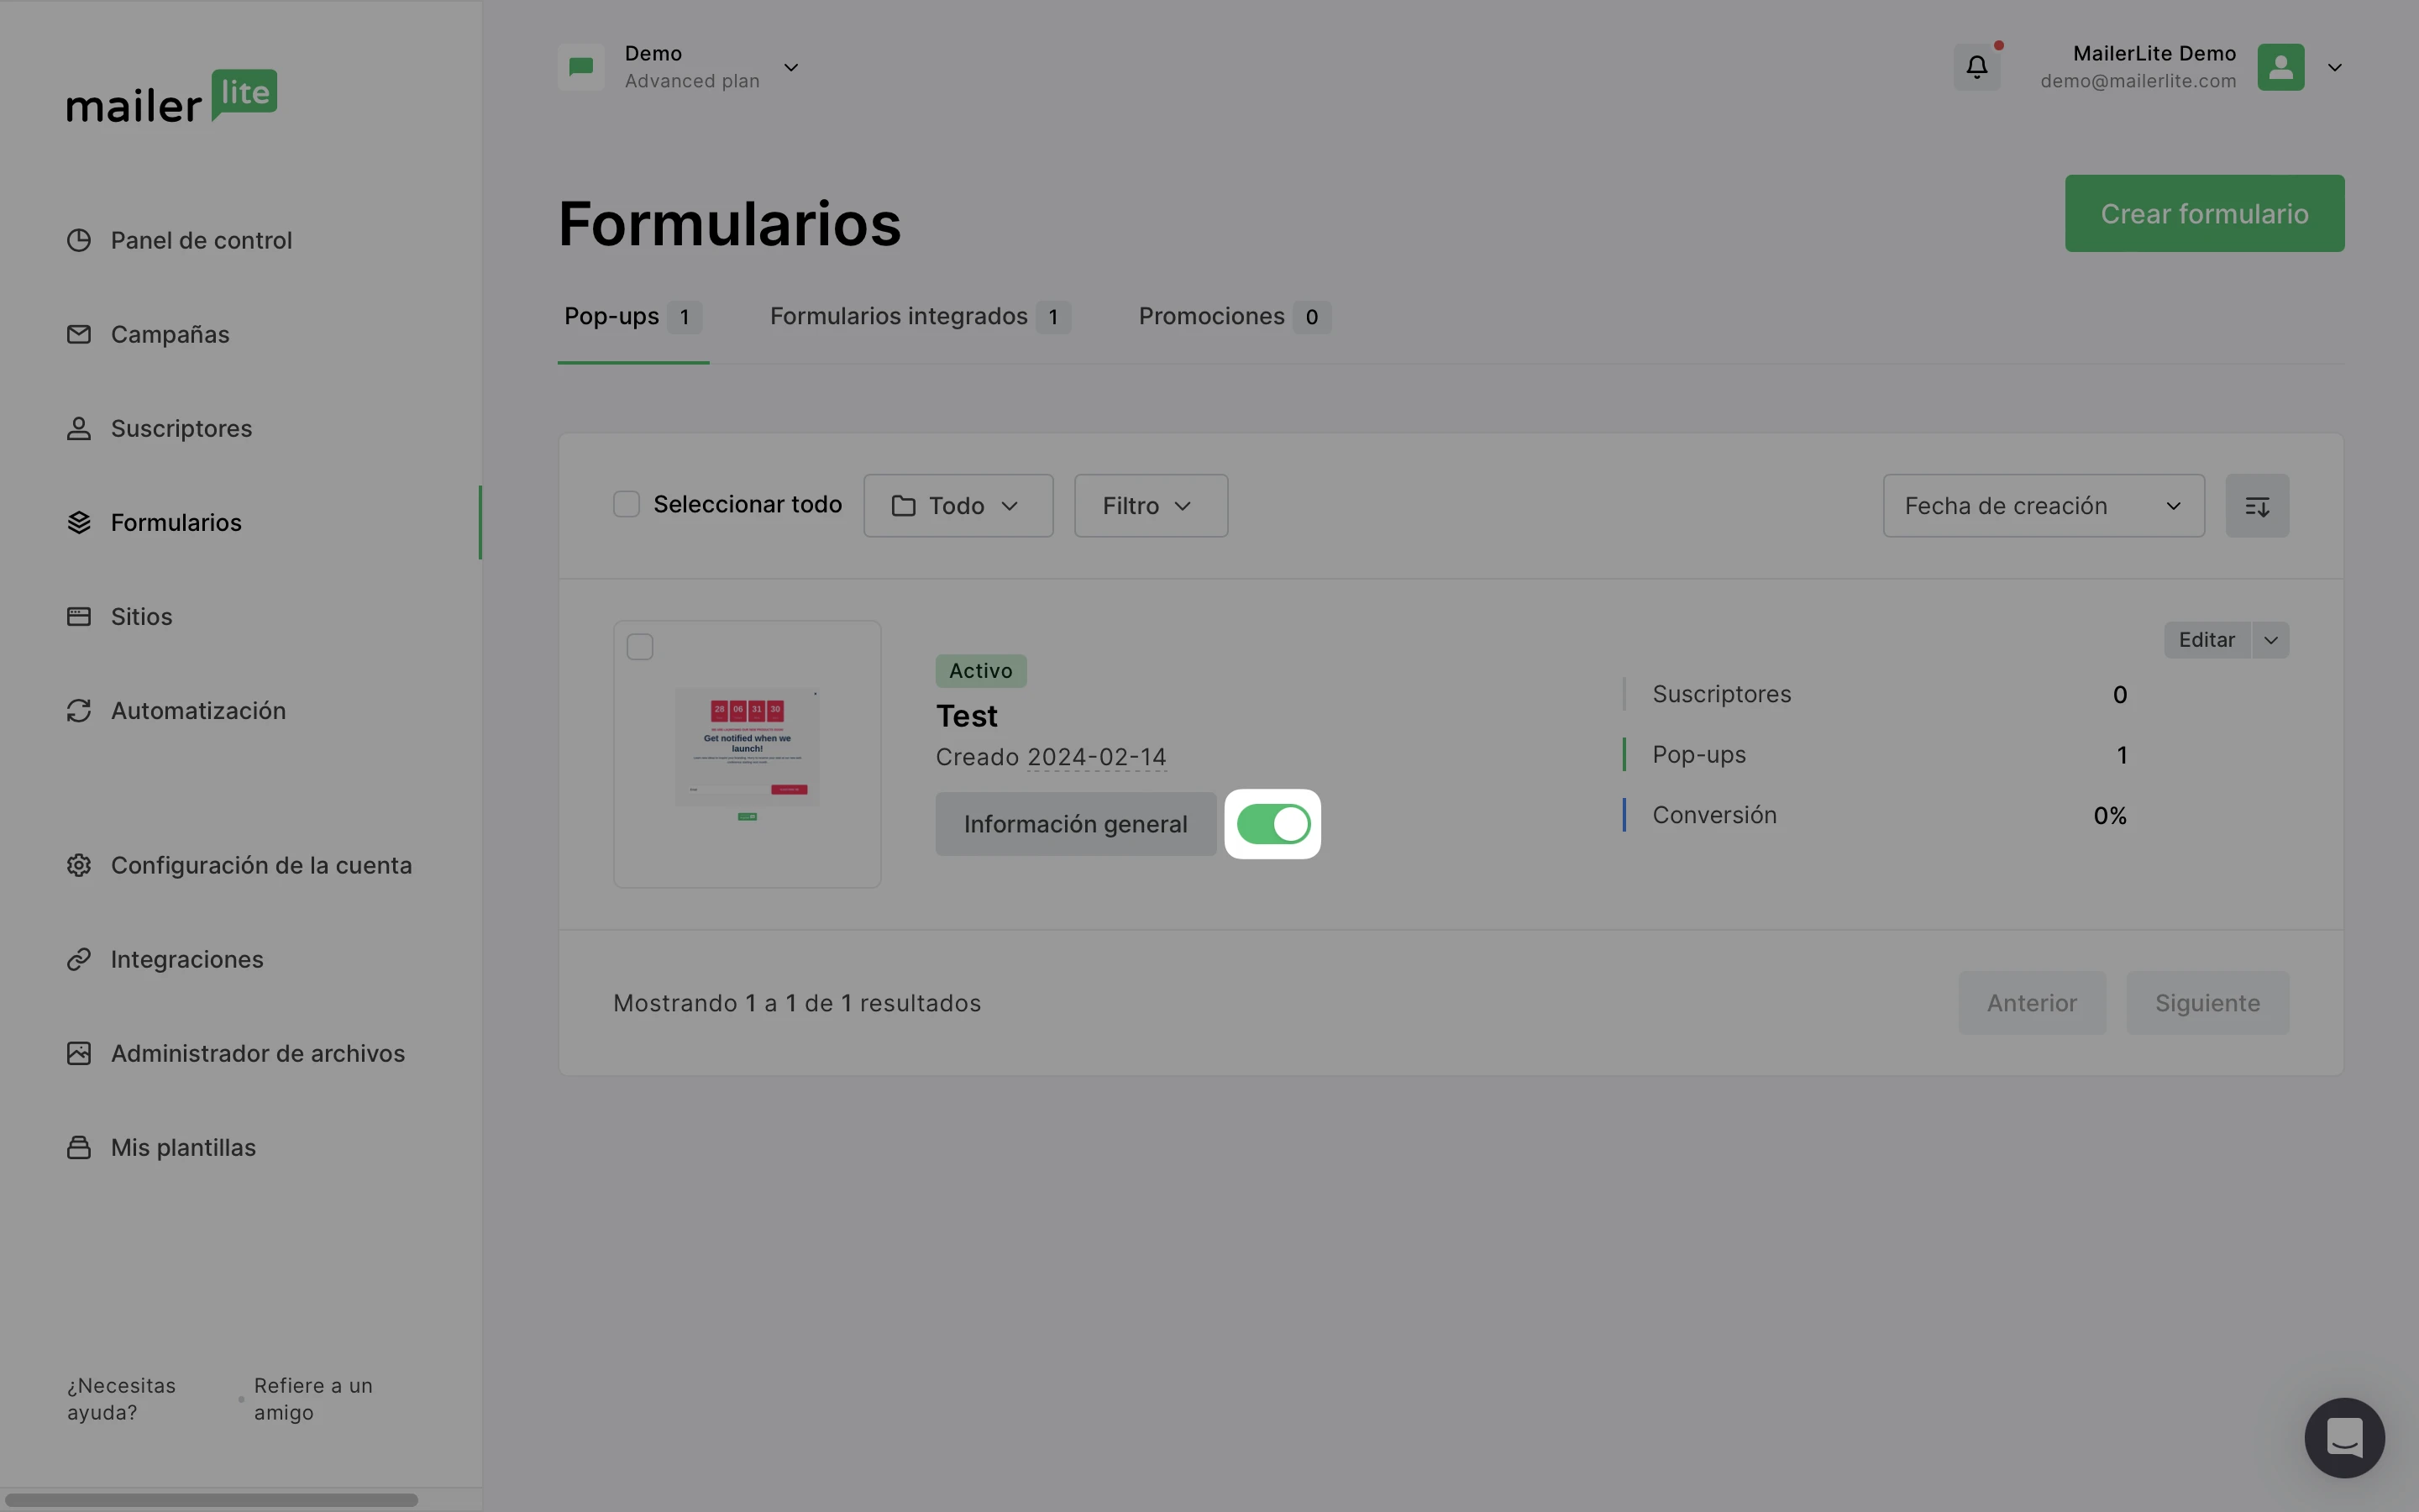Click the MailerLite logo
The height and width of the screenshot is (1512, 2419).
[172, 96]
